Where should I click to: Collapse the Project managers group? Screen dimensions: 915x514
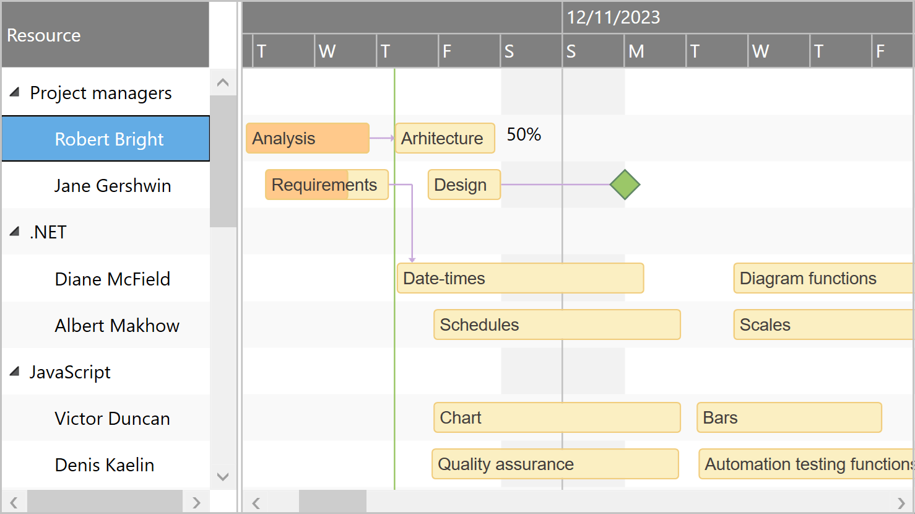click(15, 92)
